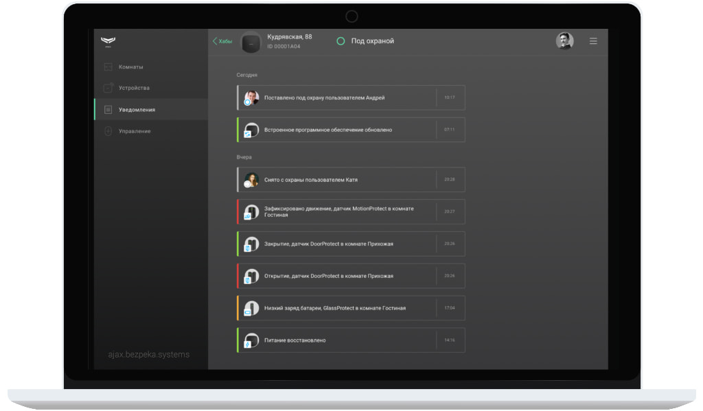The image size is (703, 411).
Task: Click DoorProtect icon in Открытие row
Action: [x=251, y=277]
